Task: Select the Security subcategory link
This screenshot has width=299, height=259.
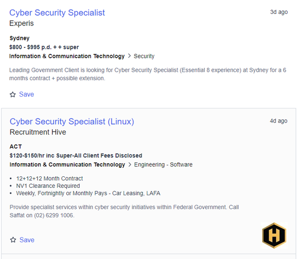Action: coord(144,56)
